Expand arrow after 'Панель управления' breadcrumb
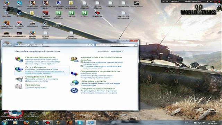222x125 pixels. (x=42, y=45)
